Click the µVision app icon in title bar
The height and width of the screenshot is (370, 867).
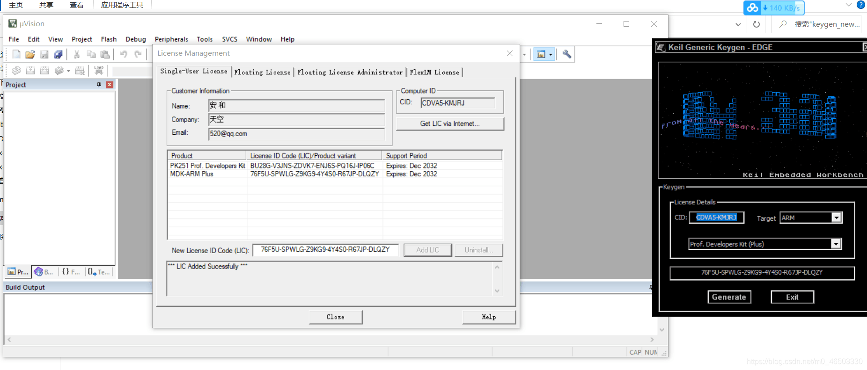(x=13, y=23)
